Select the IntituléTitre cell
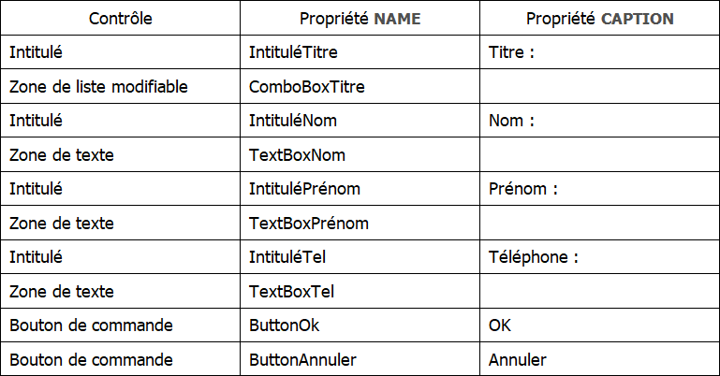Viewport: 720px width, 376px height. (x=294, y=53)
